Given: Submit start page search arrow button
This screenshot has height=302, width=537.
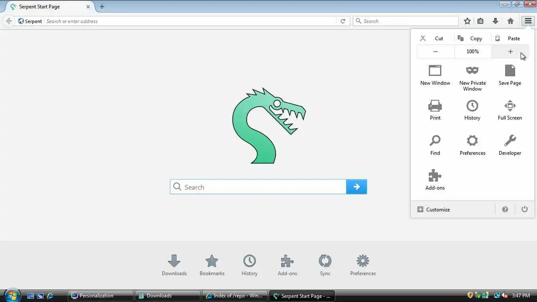Looking at the screenshot, I should click(357, 187).
